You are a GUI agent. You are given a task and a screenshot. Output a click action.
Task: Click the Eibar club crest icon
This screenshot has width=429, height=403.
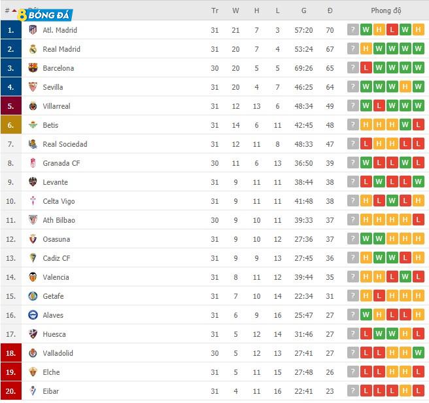(x=33, y=391)
